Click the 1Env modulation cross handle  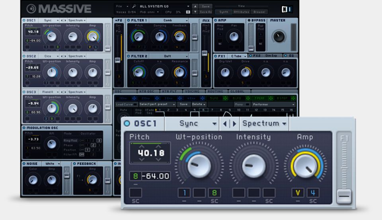pos(134,98)
